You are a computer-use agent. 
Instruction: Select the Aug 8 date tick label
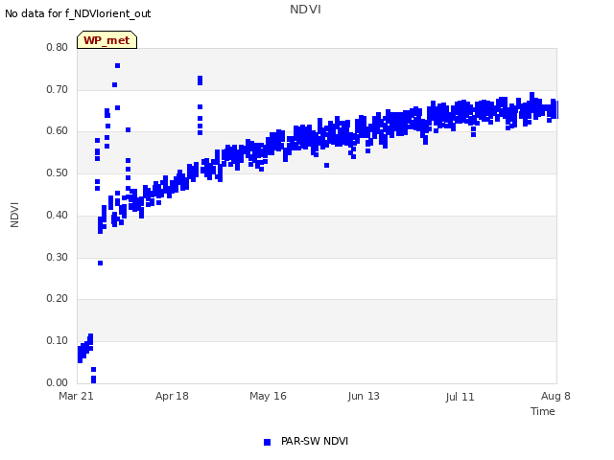coord(555,396)
